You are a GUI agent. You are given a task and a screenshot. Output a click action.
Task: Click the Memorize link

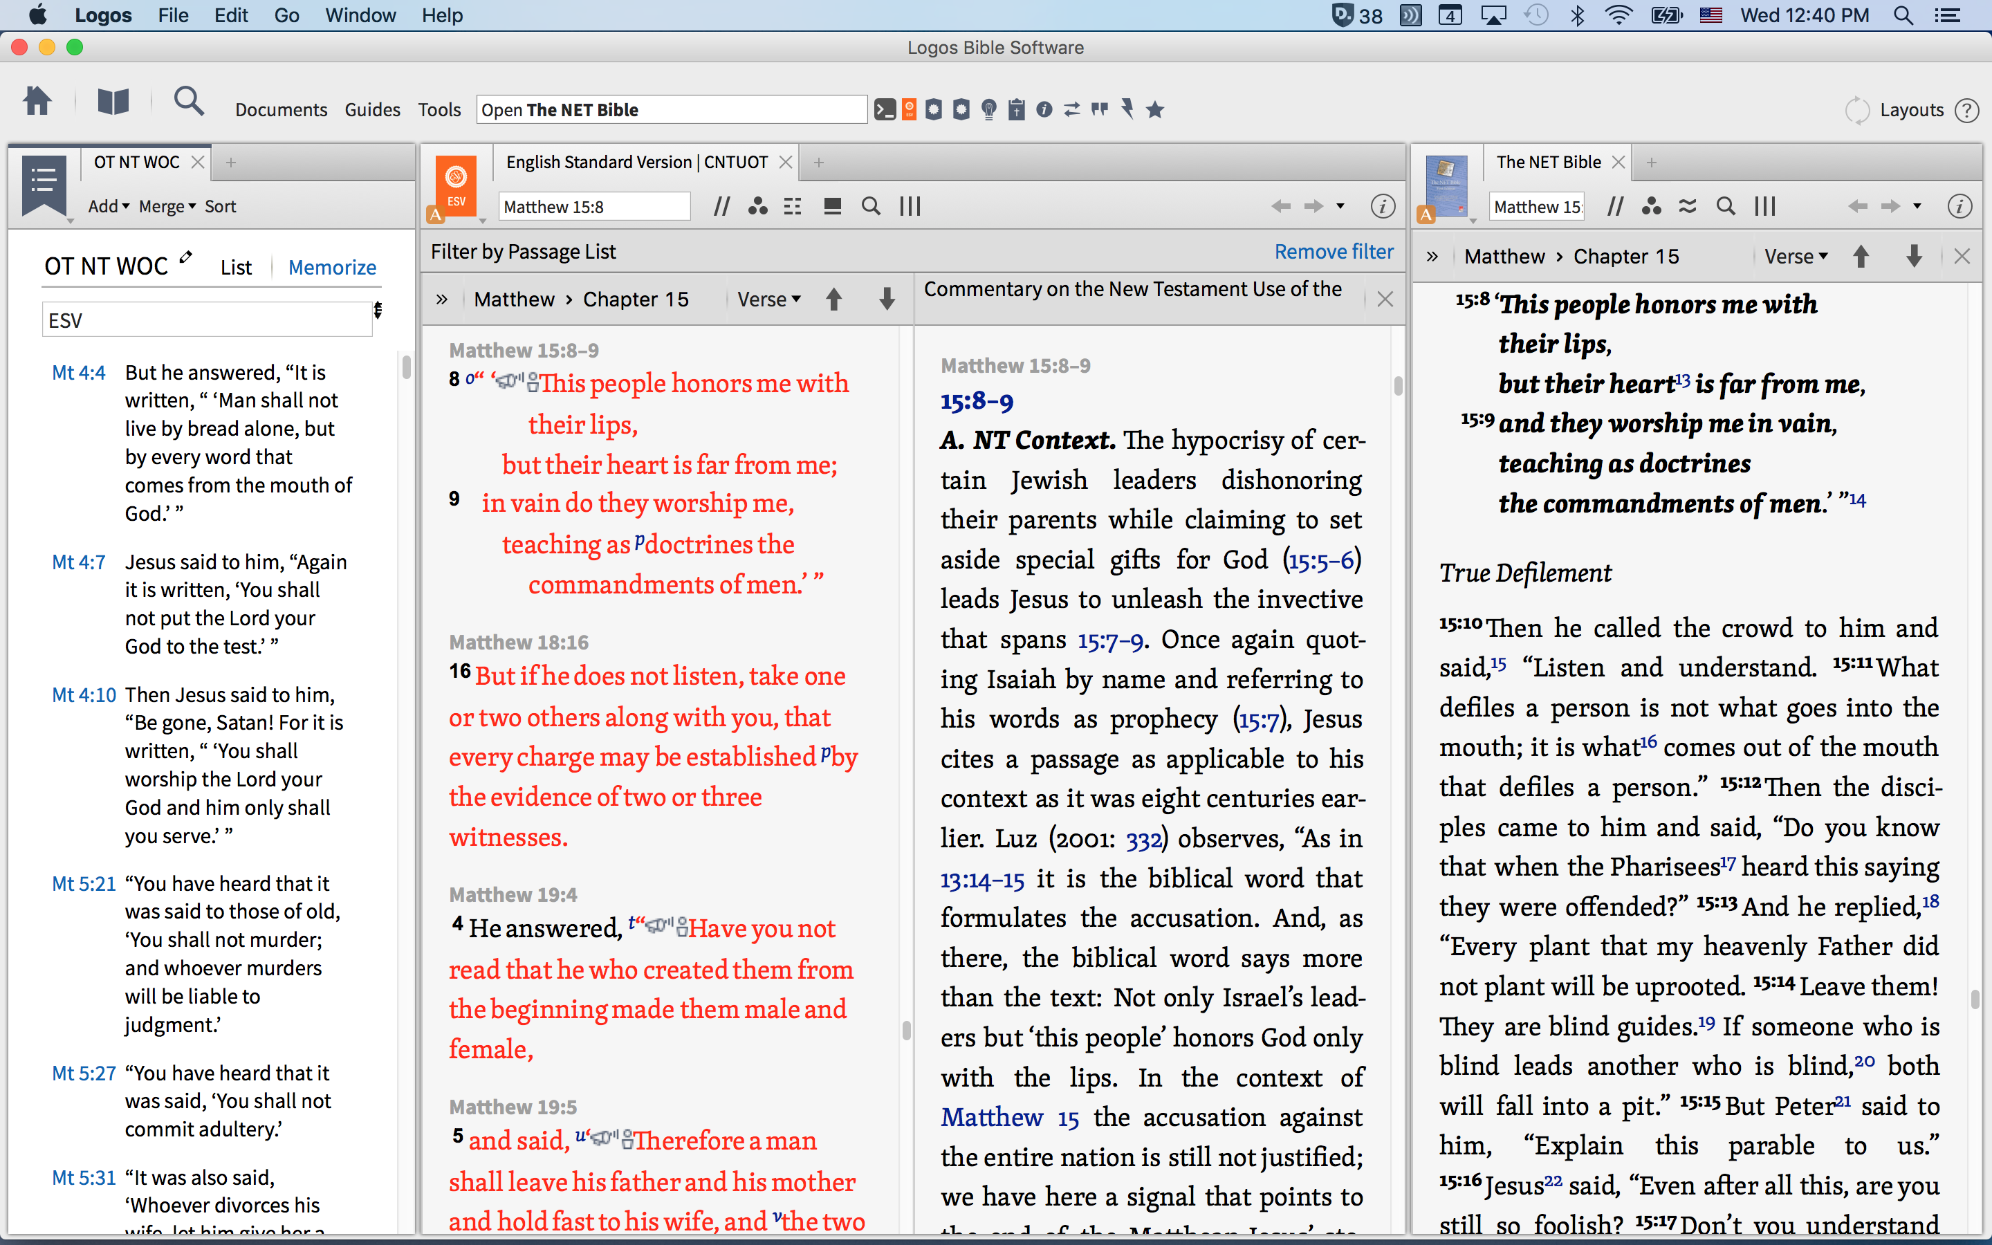[332, 268]
